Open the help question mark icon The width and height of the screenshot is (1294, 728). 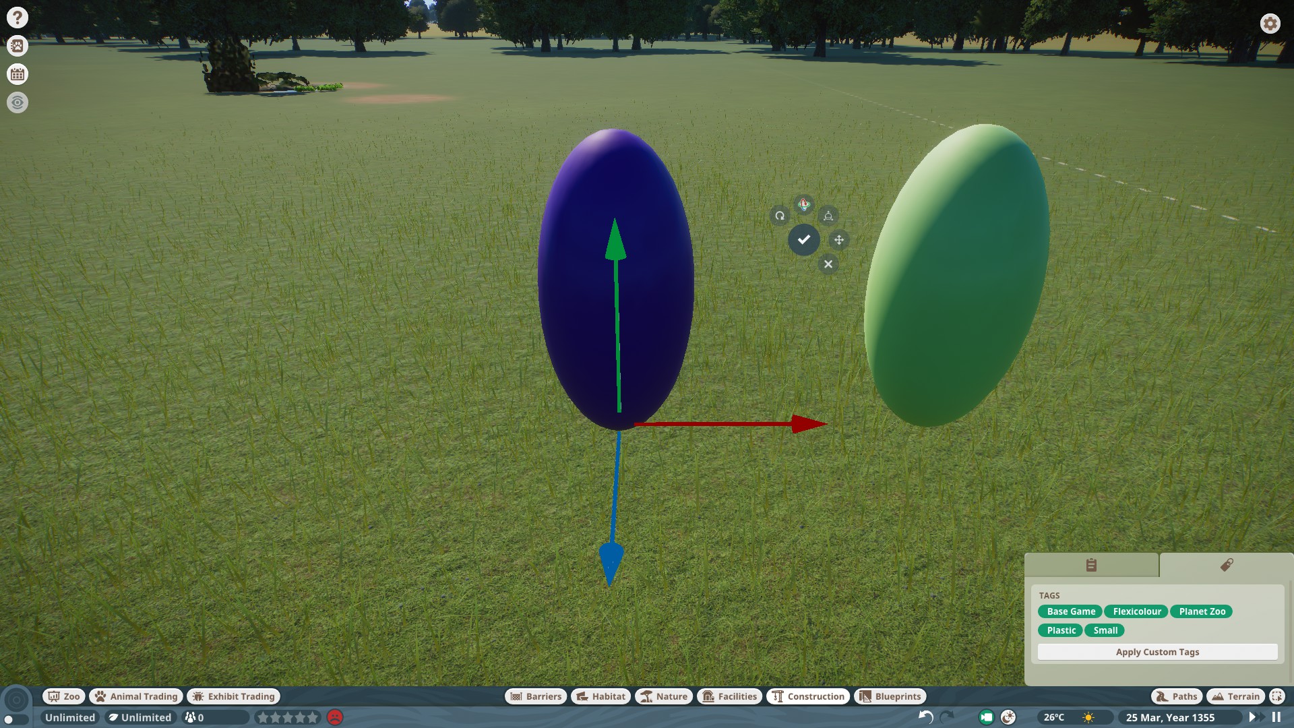click(18, 18)
